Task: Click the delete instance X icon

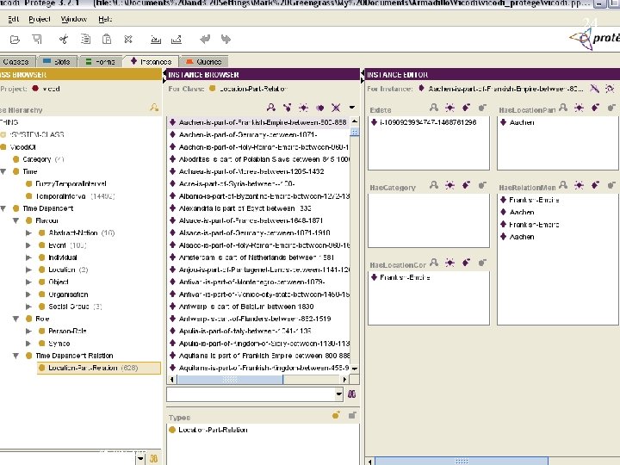Action: (x=334, y=108)
